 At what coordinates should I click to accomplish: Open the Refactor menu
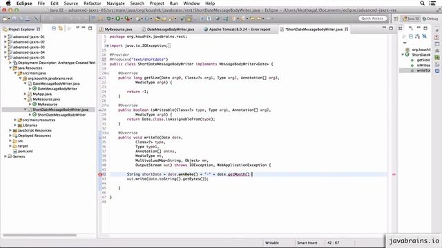click(92, 3)
